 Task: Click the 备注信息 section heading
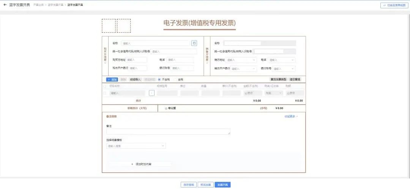(111, 117)
